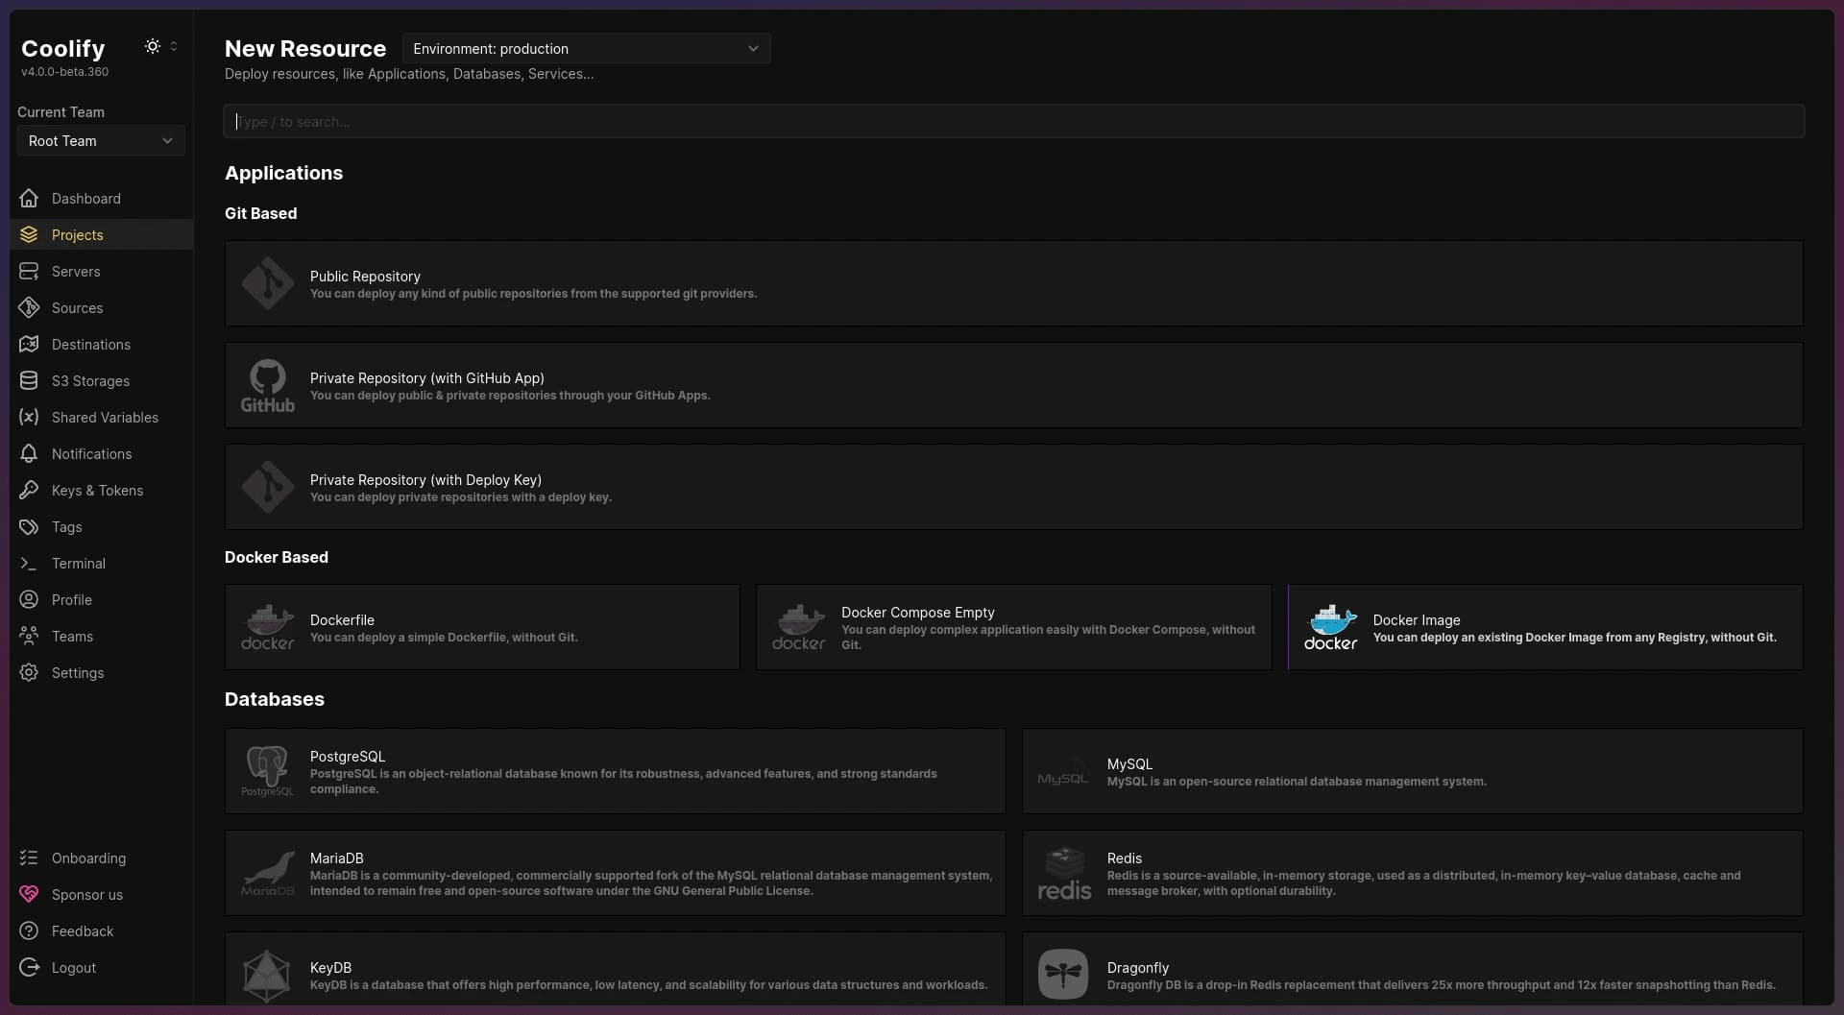Click the GitHub logo on Private Repository card
This screenshot has height=1015, width=1844.
click(267, 386)
